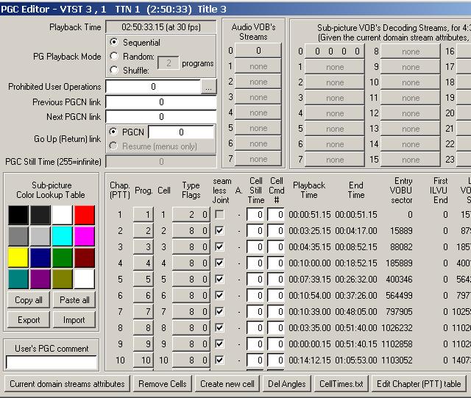Pick the dark red maroon swatch
471x398 pixels.
pos(85,257)
